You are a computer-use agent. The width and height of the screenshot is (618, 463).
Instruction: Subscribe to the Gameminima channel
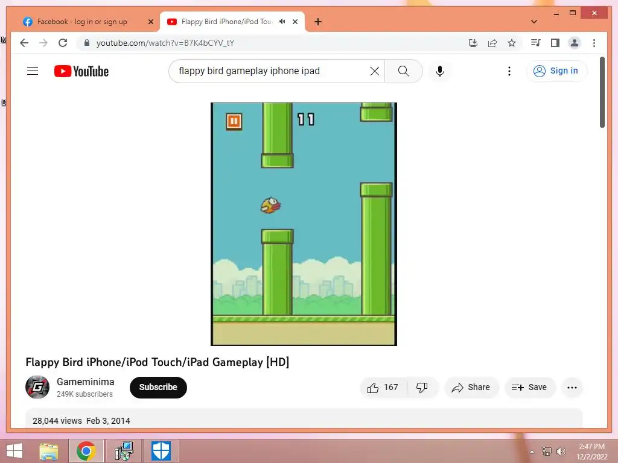[x=158, y=387]
